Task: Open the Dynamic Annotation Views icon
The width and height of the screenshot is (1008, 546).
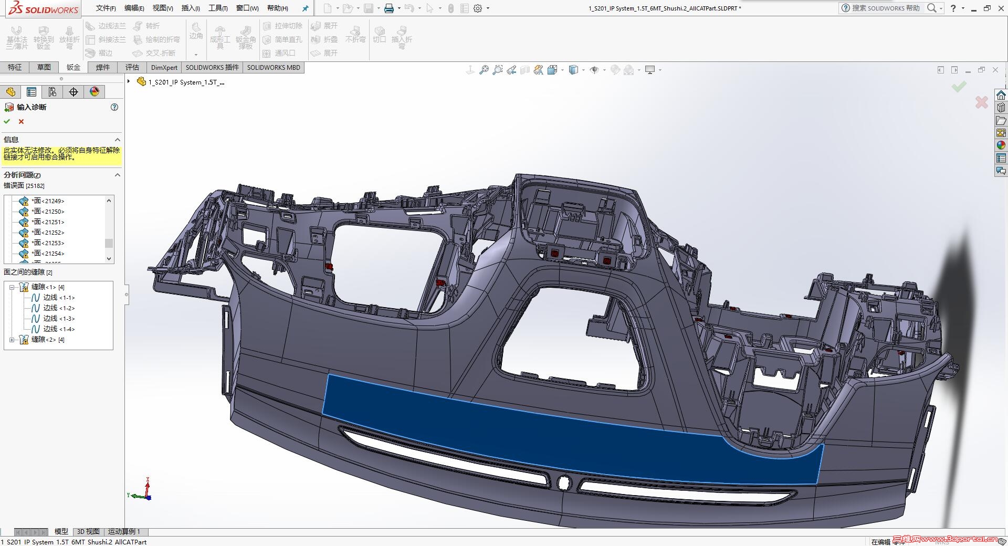Action: 539,70
